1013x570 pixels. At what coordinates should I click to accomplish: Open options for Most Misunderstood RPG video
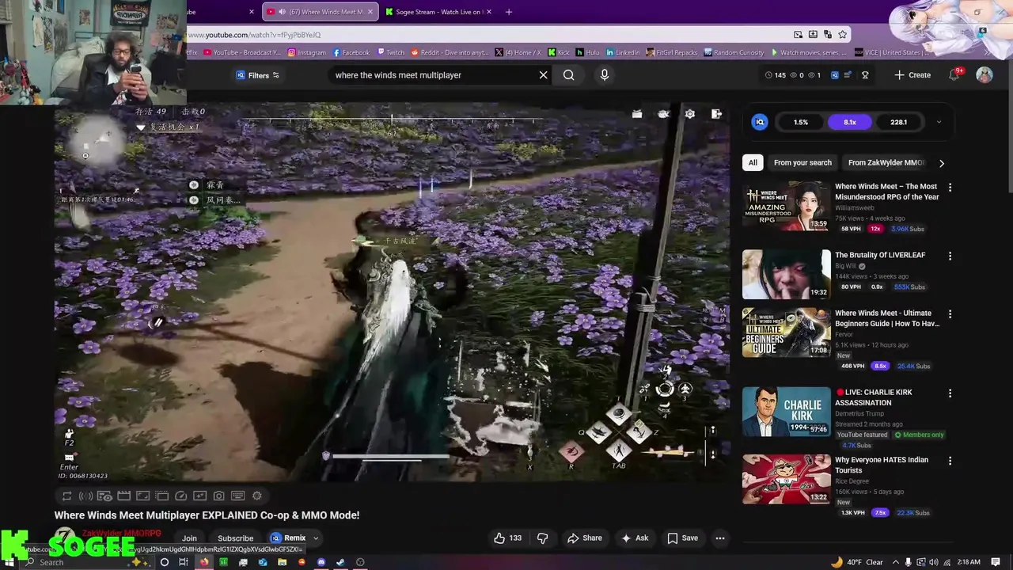pos(950,188)
